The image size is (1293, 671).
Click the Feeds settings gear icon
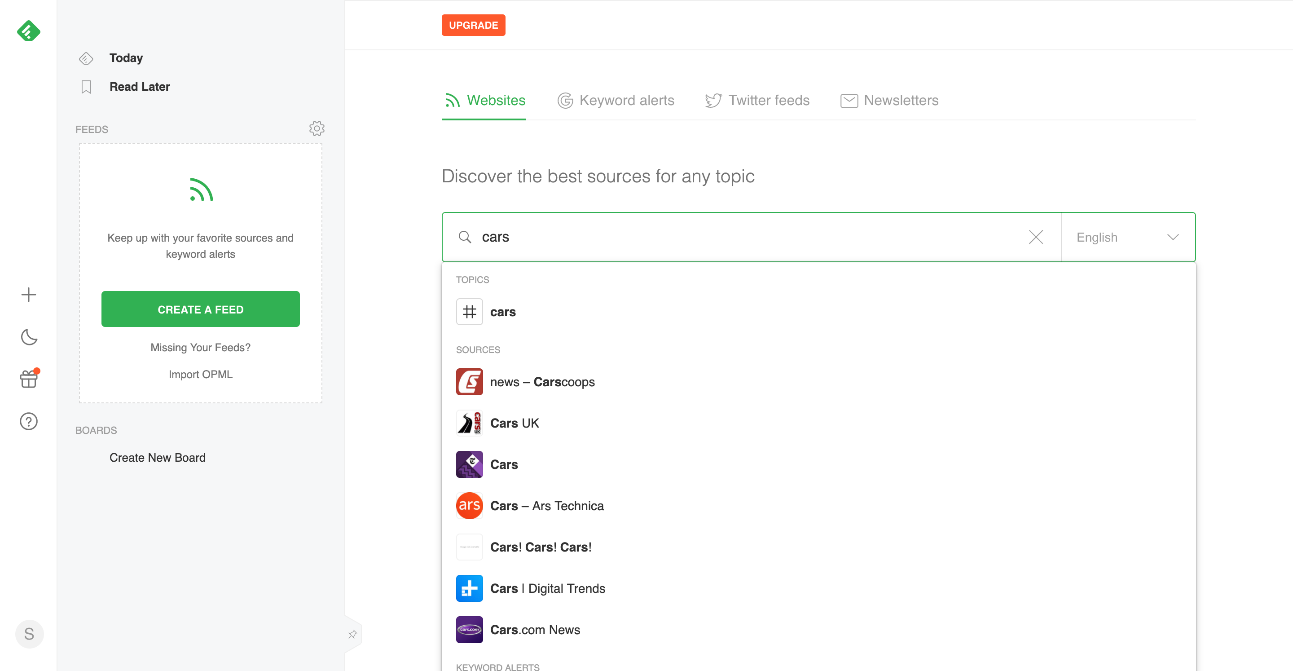pos(317,128)
